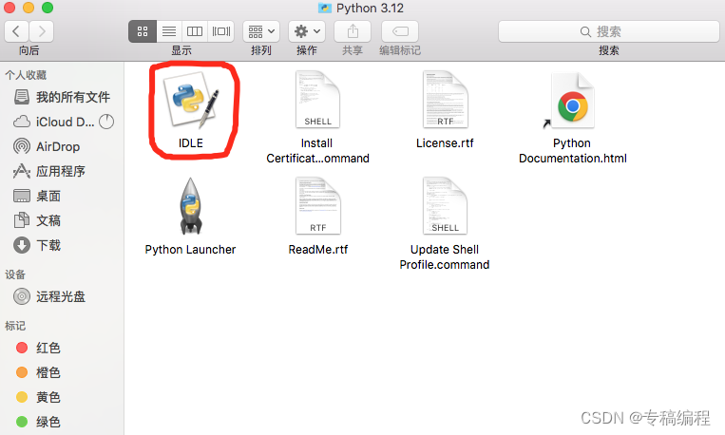Image resolution: width=725 pixels, height=435 pixels.
Task: Open the action gear (操作) dropdown
Action: 307,31
